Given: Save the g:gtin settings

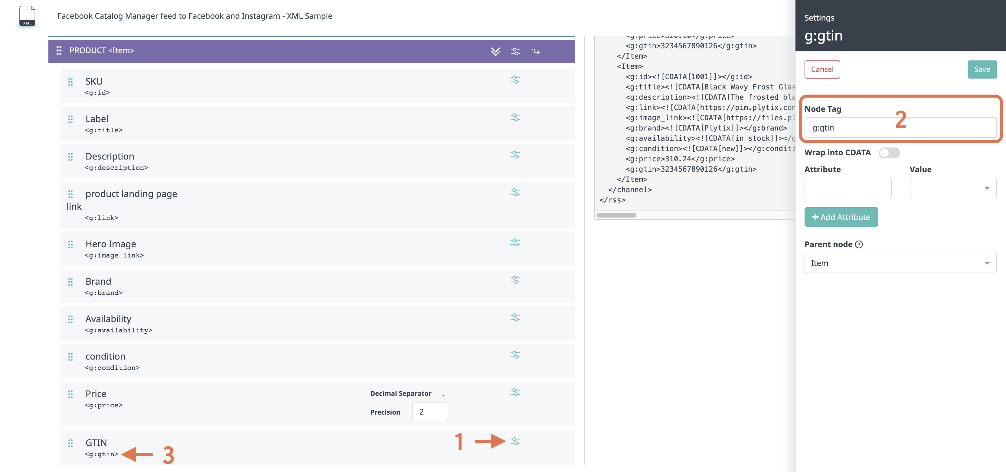Looking at the screenshot, I should [x=982, y=70].
